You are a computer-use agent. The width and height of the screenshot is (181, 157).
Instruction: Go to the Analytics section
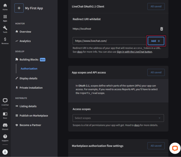pos(25,41)
